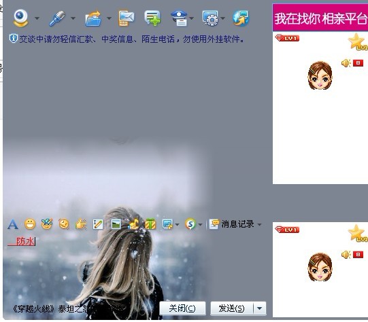This screenshot has width=368, height=322.
Task: Click in message input field with 防水
Action: pos(136,265)
